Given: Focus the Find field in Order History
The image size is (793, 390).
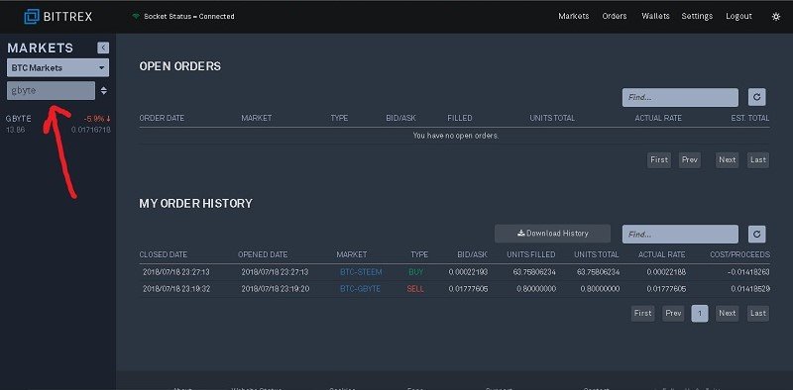Looking at the screenshot, I should point(680,235).
